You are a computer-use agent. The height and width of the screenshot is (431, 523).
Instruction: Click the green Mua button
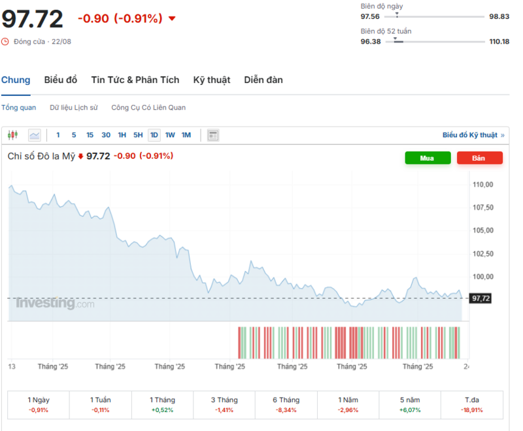[x=428, y=158]
